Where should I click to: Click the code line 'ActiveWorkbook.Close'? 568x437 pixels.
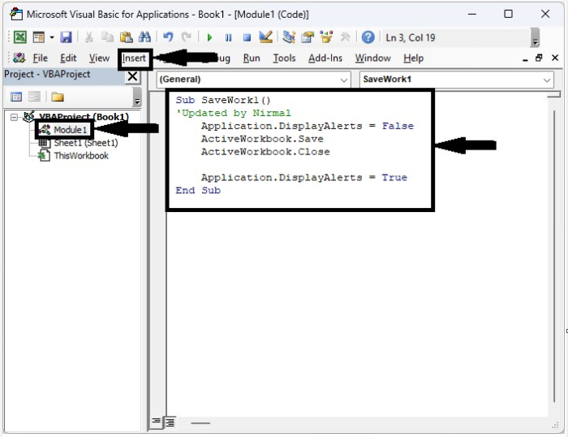click(265, 152)
